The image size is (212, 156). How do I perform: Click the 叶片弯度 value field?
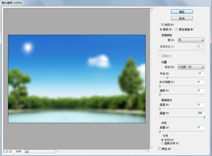coord(201,82)
